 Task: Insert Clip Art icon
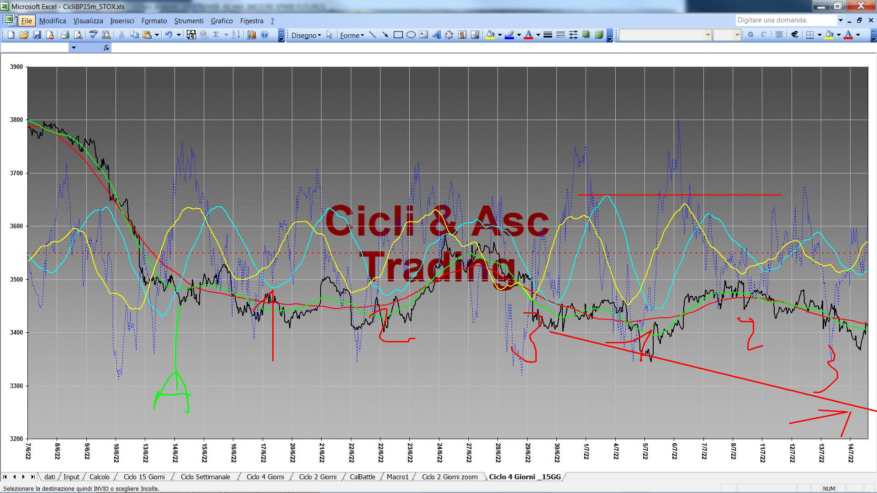[x=462, y=35]
